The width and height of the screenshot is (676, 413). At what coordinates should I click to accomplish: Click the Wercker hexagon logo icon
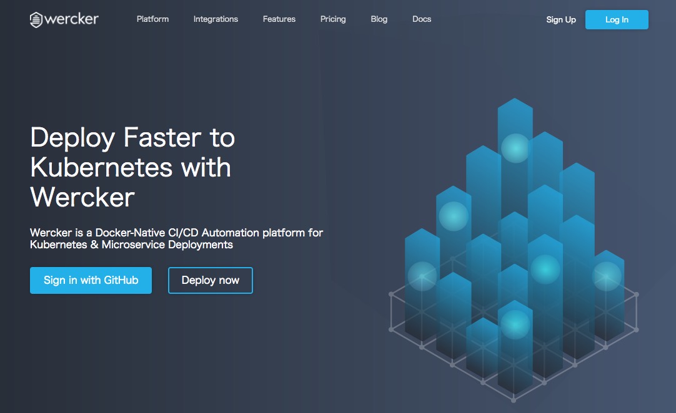click(37, 19)
